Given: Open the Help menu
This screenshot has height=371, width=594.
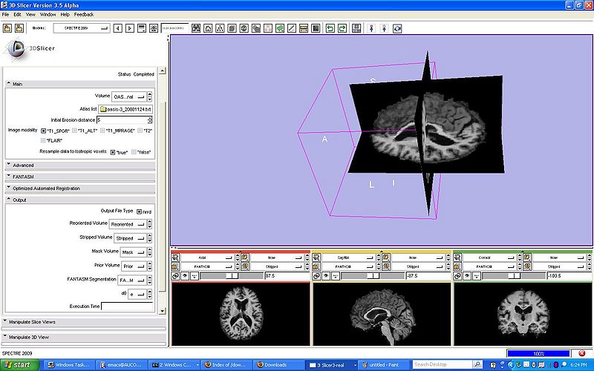Looking at the screenshot, I should click(65, 14).
